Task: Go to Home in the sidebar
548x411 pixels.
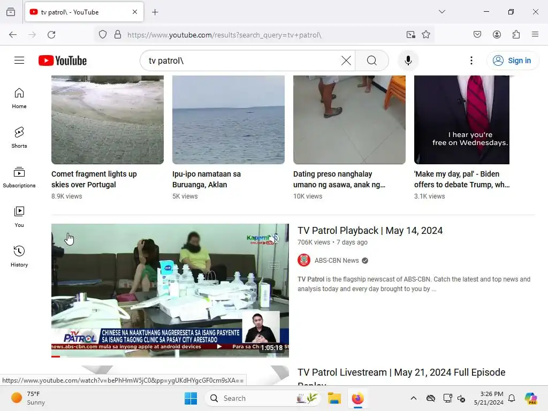Action: click(19, 98)
